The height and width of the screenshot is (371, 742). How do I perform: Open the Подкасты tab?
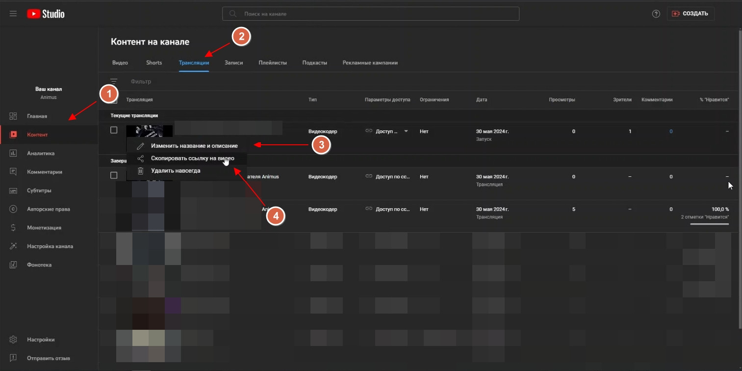point(315,63)
